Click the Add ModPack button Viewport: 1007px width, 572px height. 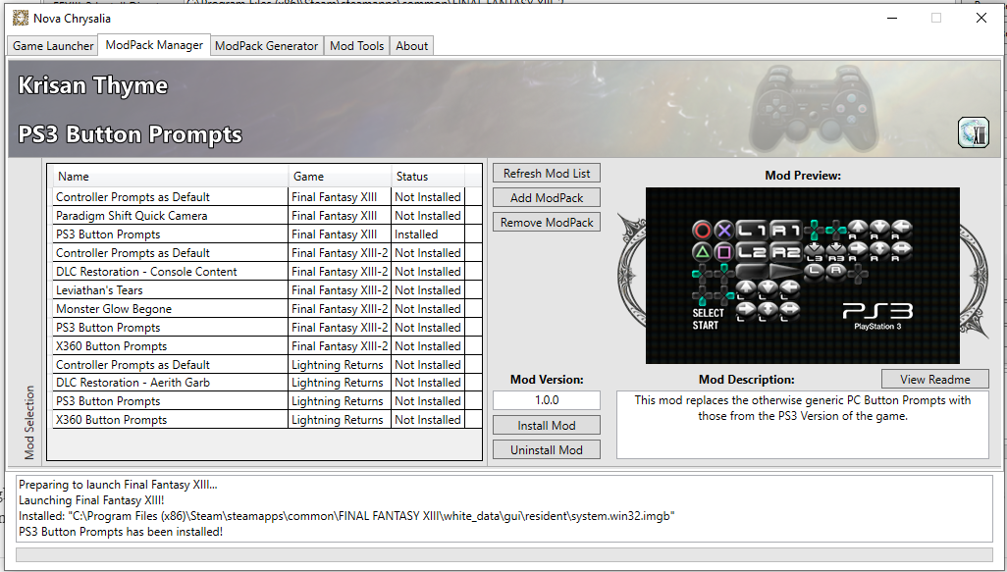[547, 198]
